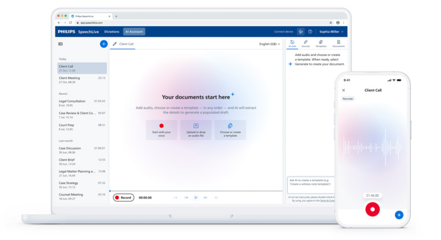Open a new browser tab with plus

tap(116, 16)
